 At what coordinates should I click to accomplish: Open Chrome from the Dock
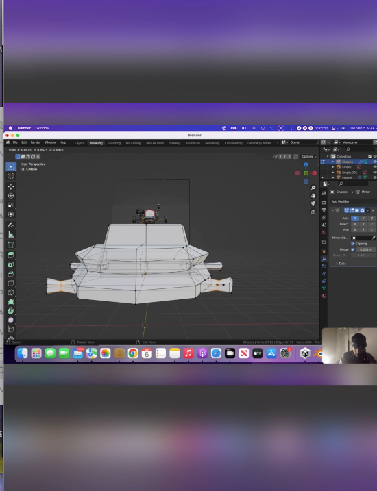(x=133, y=353)
